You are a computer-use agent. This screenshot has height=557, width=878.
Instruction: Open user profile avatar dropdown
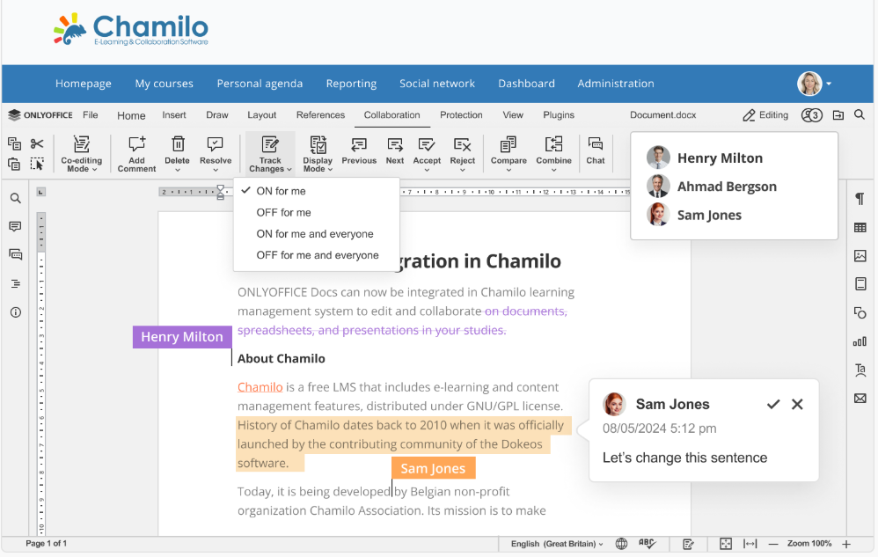pos(815,84)
